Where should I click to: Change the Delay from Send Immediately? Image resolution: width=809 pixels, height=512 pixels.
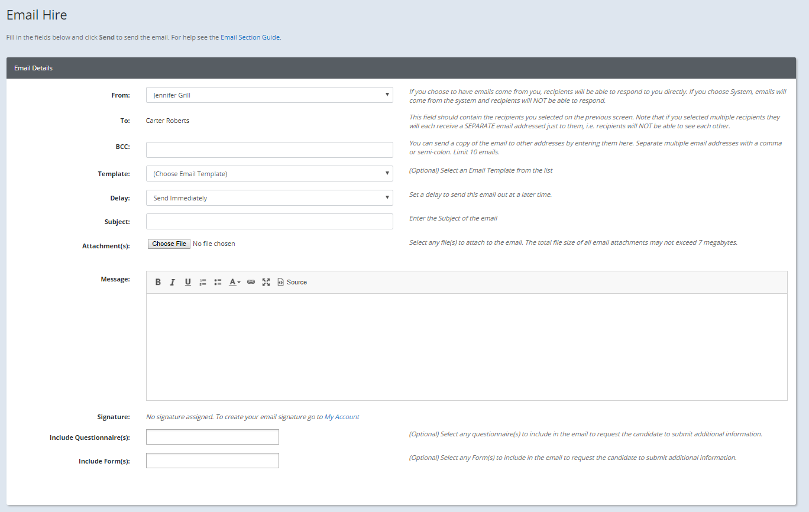point(269,197)
